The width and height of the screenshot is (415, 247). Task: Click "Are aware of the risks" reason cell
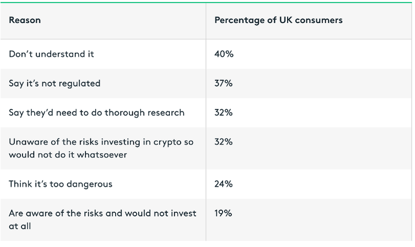[103, 219]
